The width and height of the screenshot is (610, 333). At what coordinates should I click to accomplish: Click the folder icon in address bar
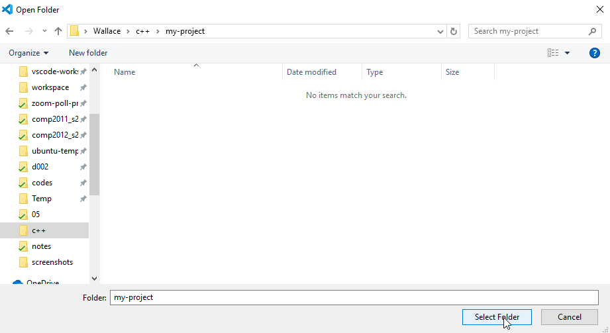click(x=75, y=31)
